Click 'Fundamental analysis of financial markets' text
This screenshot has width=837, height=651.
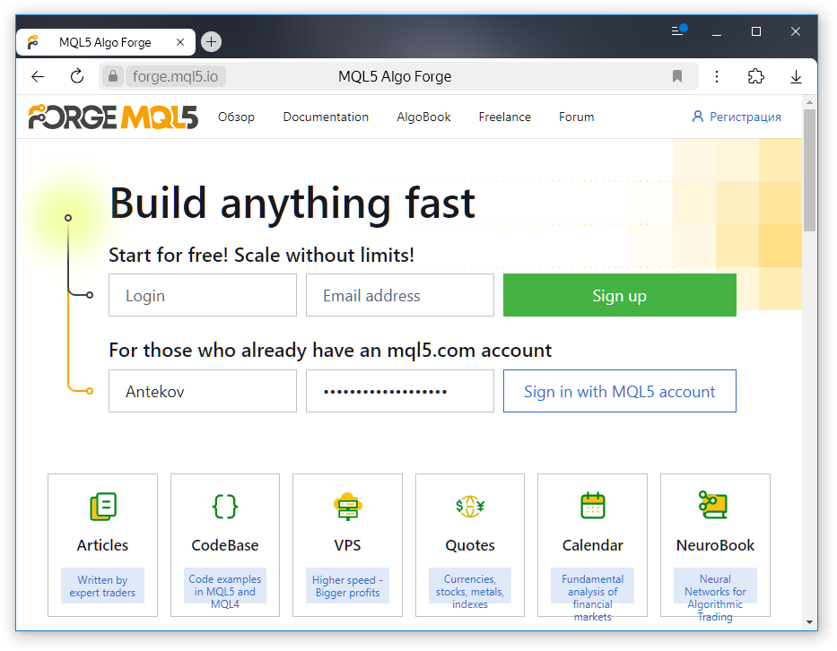(x=592, y=597)
